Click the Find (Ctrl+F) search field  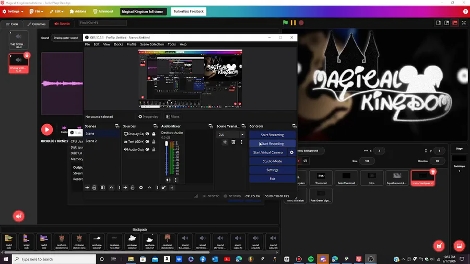click(102, 23)
